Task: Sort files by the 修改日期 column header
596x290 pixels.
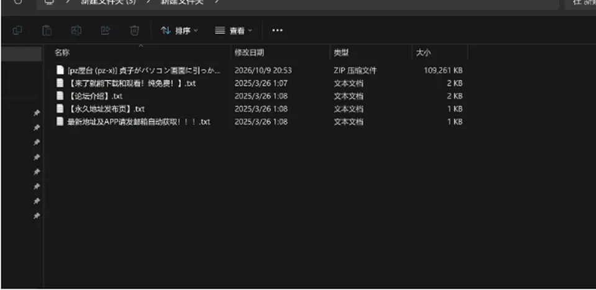Action: coord(249,53)
